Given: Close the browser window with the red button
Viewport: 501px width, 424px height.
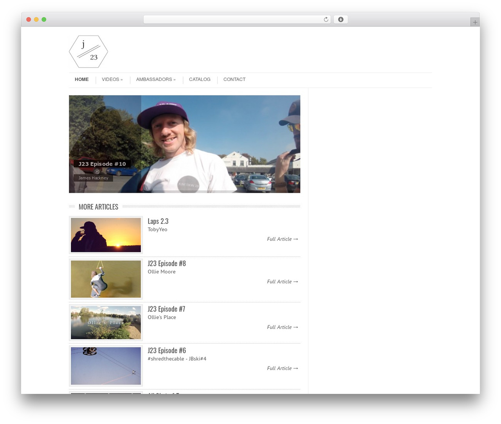Looking at the screenshot, I should coord(29,20).
